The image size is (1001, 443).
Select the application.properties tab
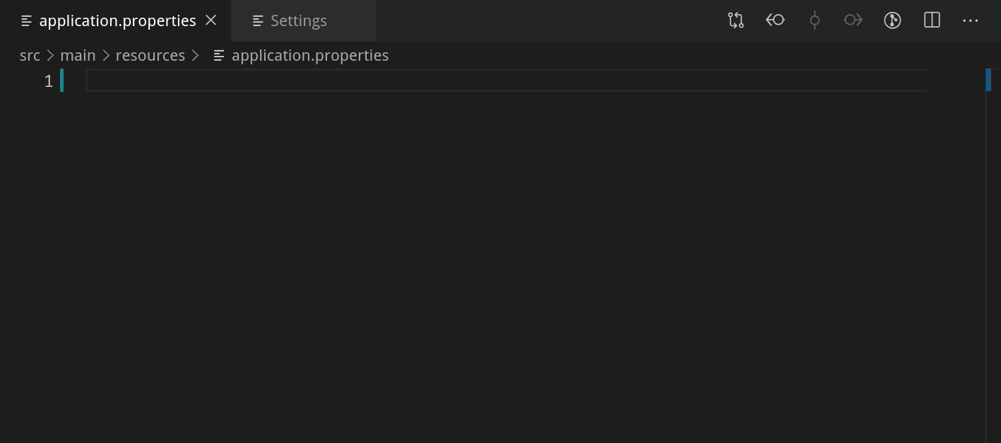click(117, 20)
